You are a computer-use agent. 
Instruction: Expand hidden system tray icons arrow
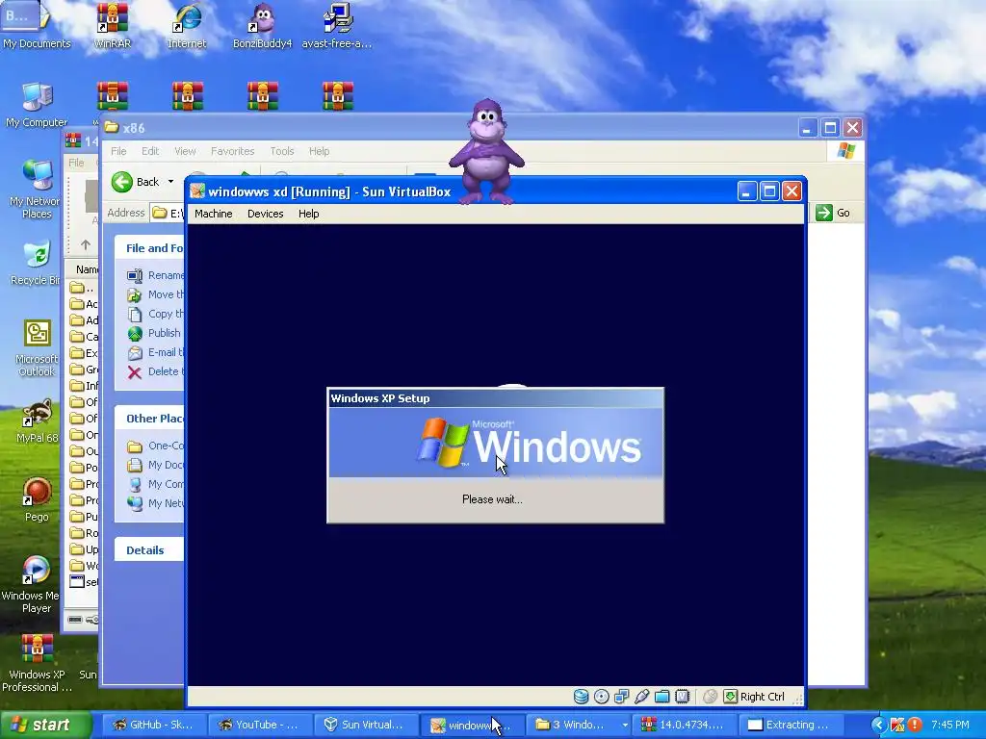pyautogui.click(x=879, y=725)
